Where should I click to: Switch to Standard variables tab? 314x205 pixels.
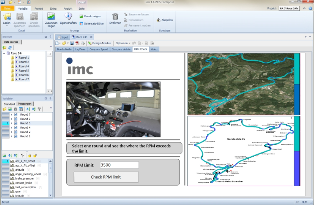[x=9, y=104]
